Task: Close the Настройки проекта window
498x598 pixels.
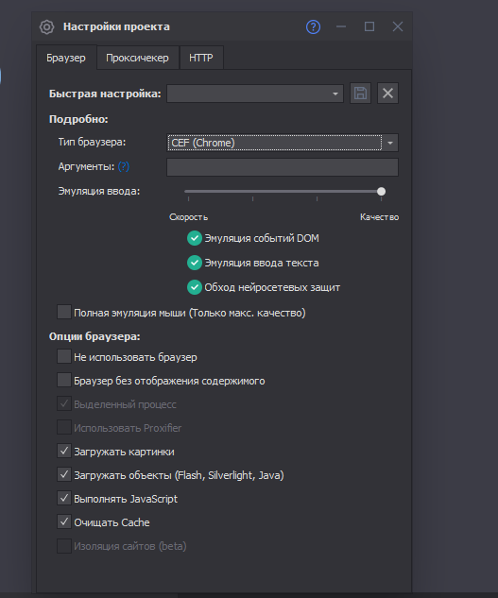Action: click(x=398, y=26)
